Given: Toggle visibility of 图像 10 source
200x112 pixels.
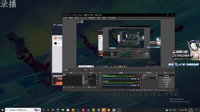Looking at the screenshot, I should pyautogui.click(x=97, y=83).
